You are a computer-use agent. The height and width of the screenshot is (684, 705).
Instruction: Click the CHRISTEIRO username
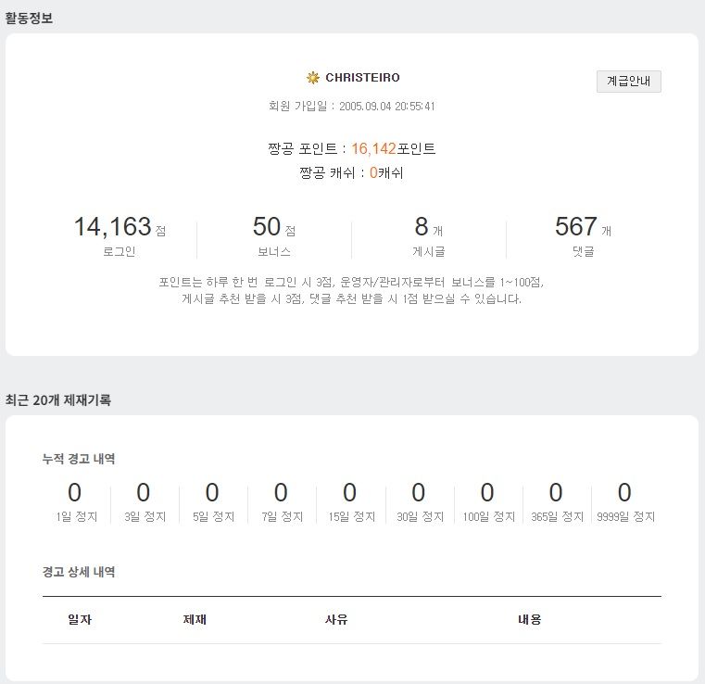pyautogui.click(x=362, y=78)
